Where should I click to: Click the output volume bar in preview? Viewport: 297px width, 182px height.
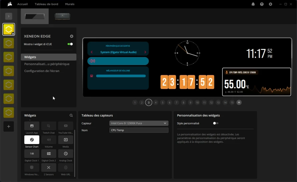click(x=118, y=61)
